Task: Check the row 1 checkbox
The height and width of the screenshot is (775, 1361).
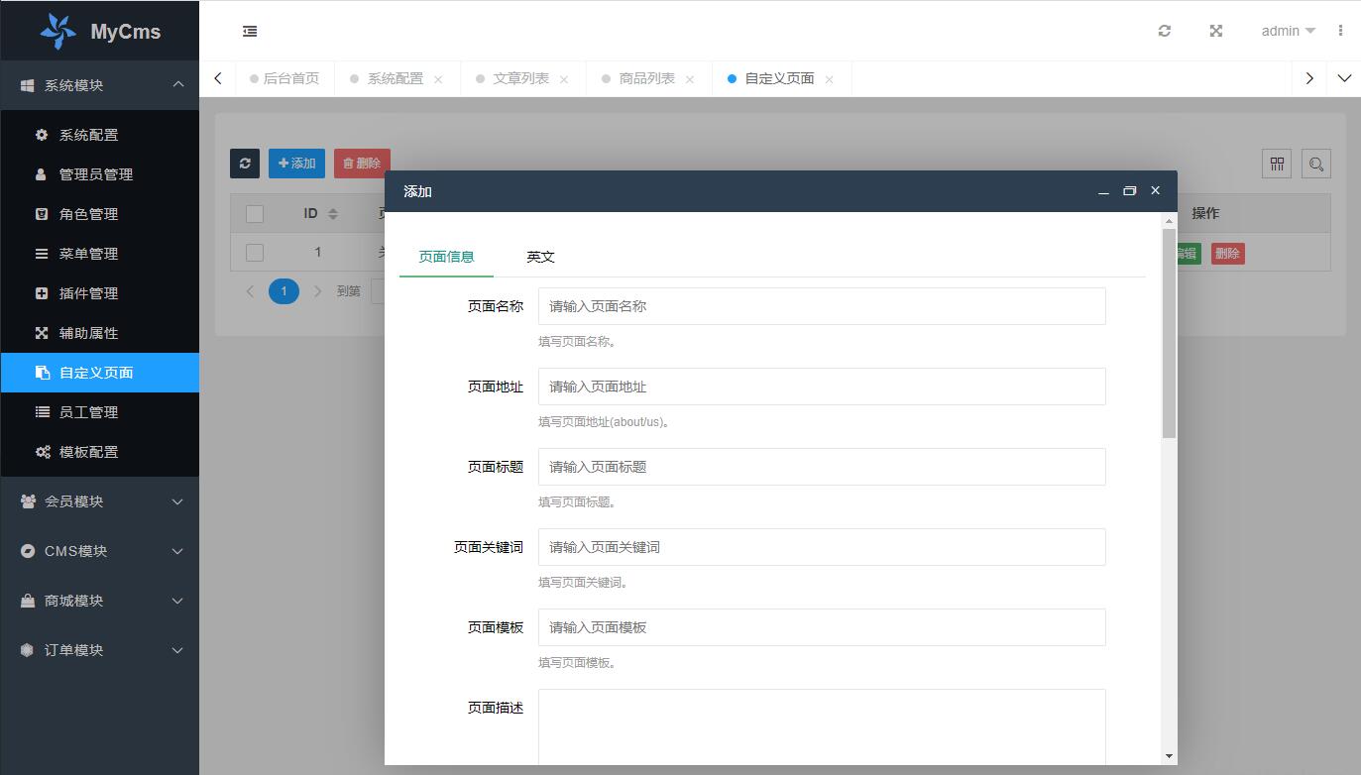Action: (x=255, y=253)
